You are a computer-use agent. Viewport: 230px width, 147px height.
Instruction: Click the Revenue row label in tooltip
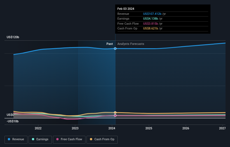(x=123, y=14)
